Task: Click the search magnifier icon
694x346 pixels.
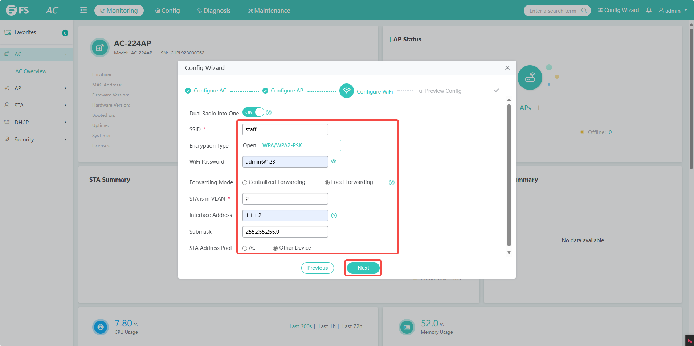Action: [584, 11]
